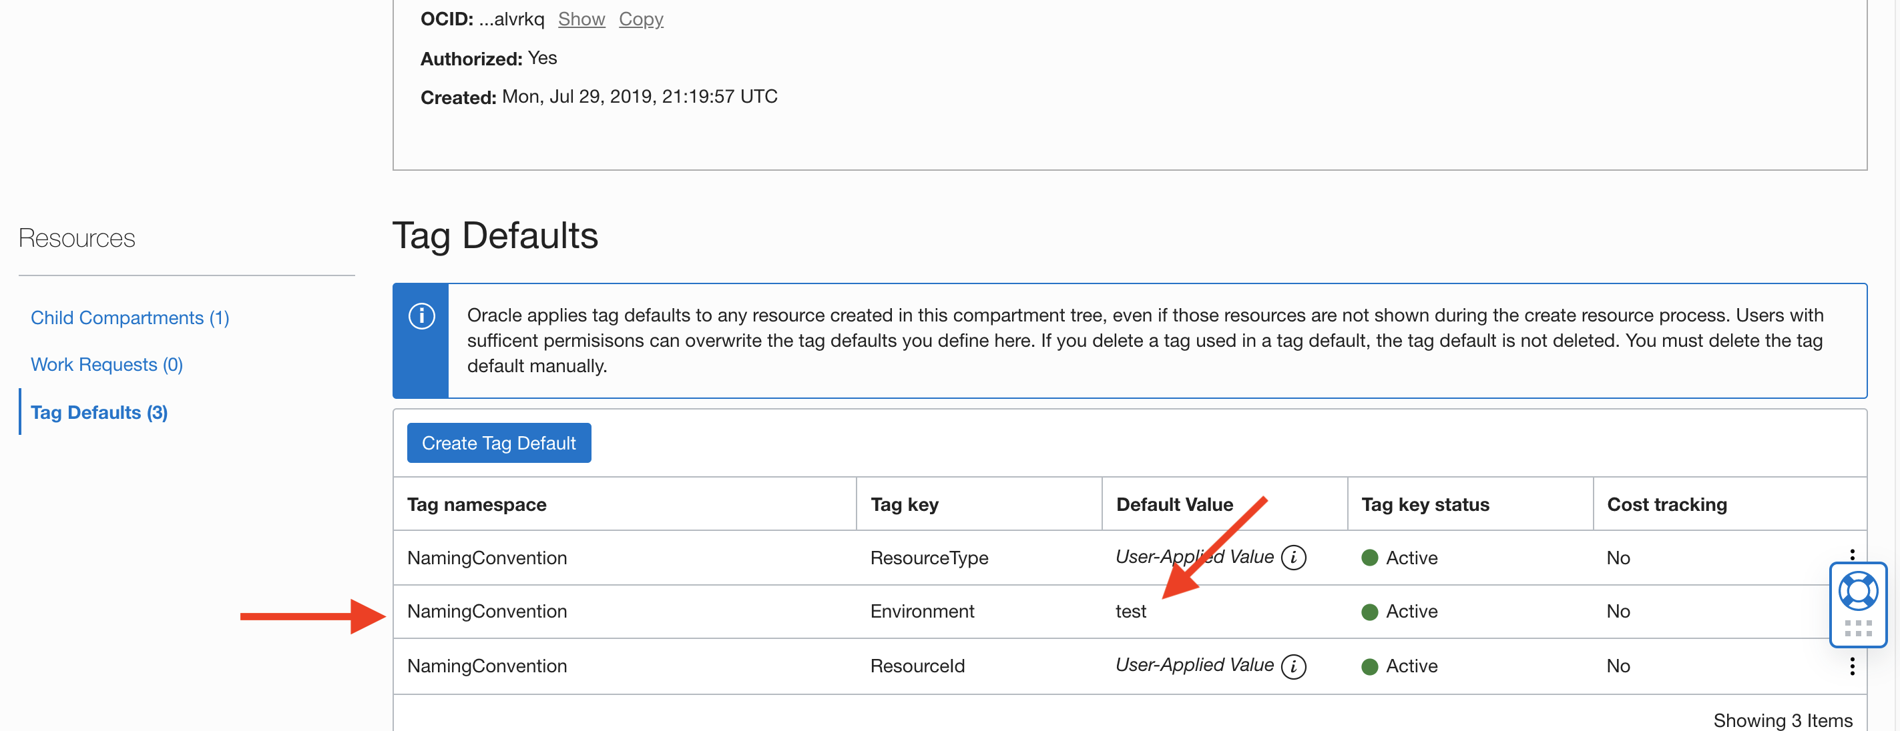The image size is (1900, 731).
Task: Click green Active status dot for ResourceType
Action: [x=1369, y=558]
